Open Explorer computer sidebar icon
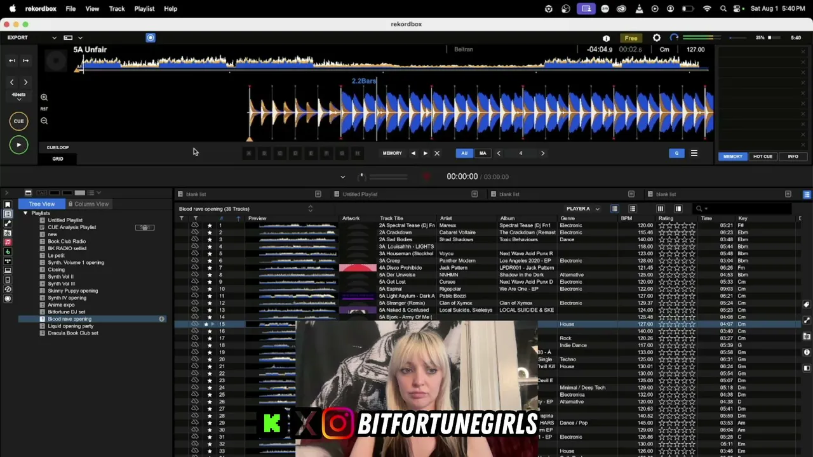 tap(8, 270)
